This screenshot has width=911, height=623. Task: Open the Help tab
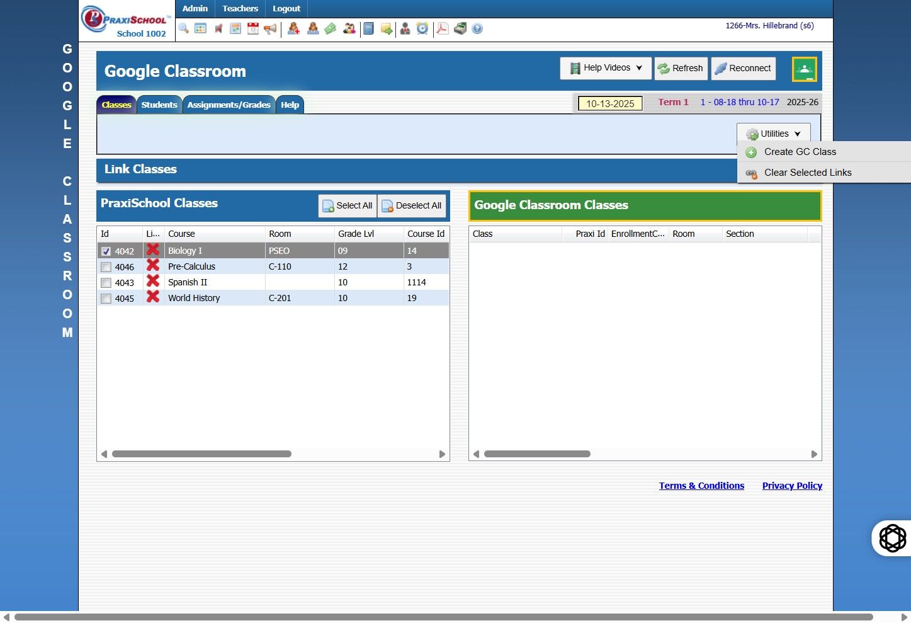click(x=290, y=105)
